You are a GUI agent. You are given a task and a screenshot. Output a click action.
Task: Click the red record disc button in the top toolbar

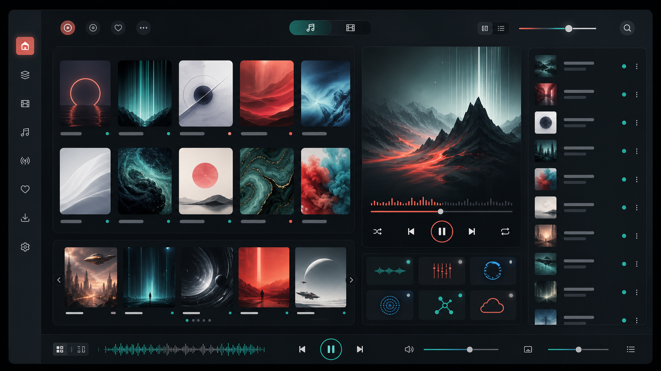(68, 28)
